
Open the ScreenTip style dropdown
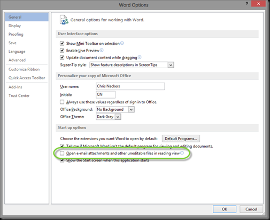pos(171,65)
